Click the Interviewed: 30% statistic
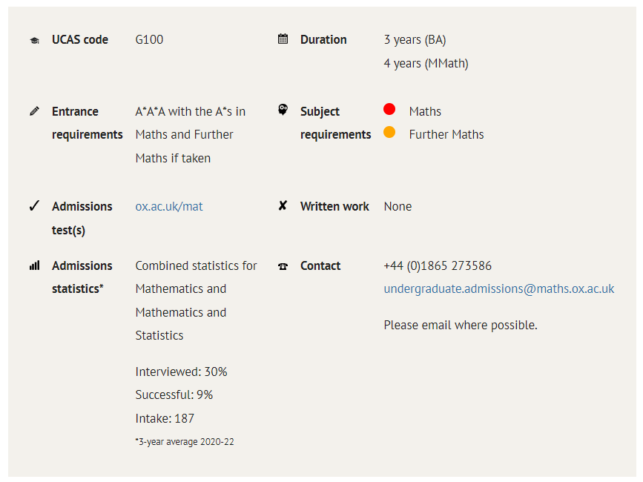This screenshot has width=643, height=482. coord(181,372)
